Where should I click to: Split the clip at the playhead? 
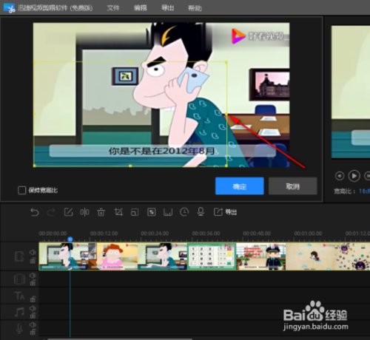(x=84, y=212)
